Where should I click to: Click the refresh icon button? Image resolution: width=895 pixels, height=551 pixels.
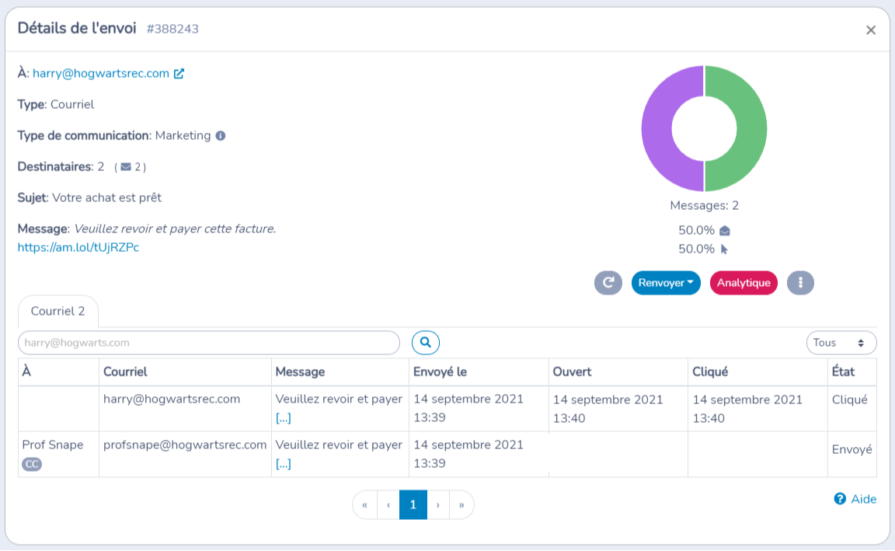point(608,283)
